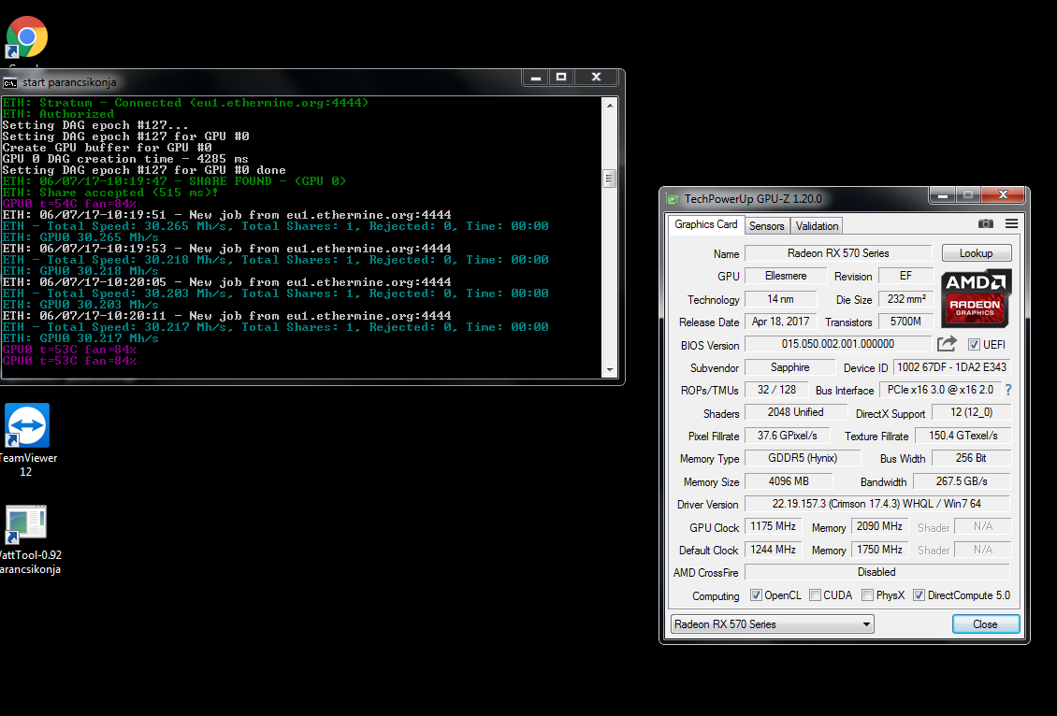Viewport: 1057px width, 716px height.
Task: Toggle the CUDA checkbox
Action: click(x=815, y=594)
